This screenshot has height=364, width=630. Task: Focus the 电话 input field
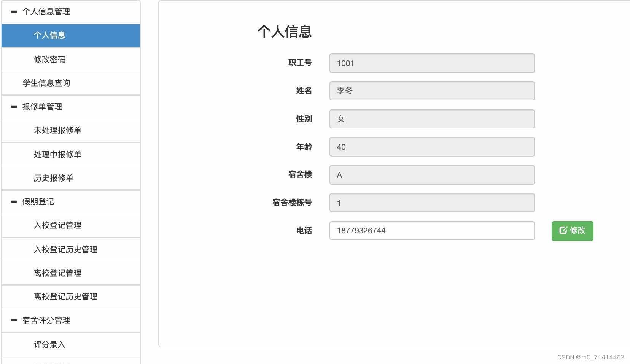pos(432,231)
